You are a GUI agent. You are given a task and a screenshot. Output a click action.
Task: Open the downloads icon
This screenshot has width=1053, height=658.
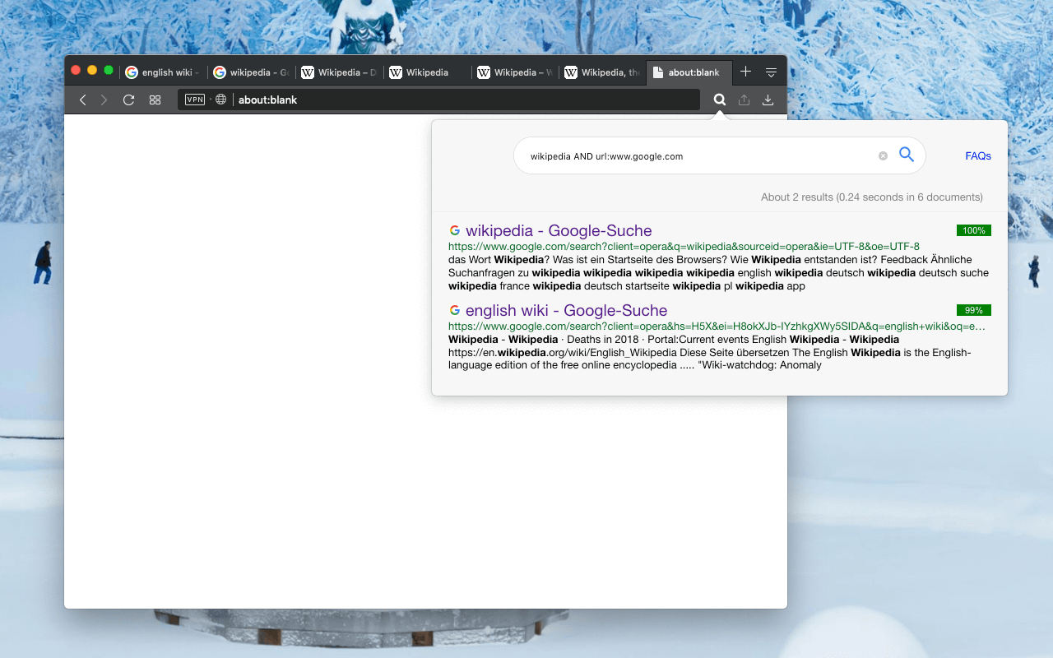pyautogui.click(x=768, y=100)
